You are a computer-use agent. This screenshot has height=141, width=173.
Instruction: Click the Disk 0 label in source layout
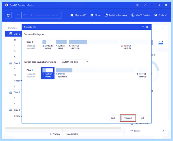point(30,42)
